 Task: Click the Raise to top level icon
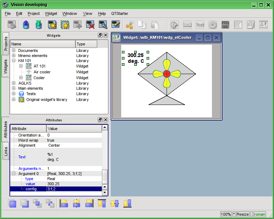pos(13,203)
